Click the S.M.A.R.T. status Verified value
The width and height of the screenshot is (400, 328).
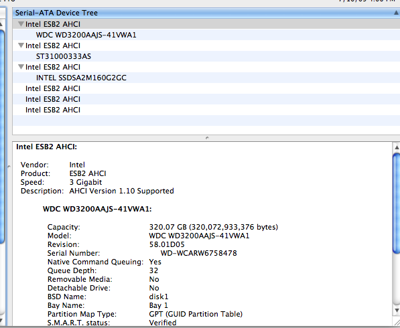[163, 323]
